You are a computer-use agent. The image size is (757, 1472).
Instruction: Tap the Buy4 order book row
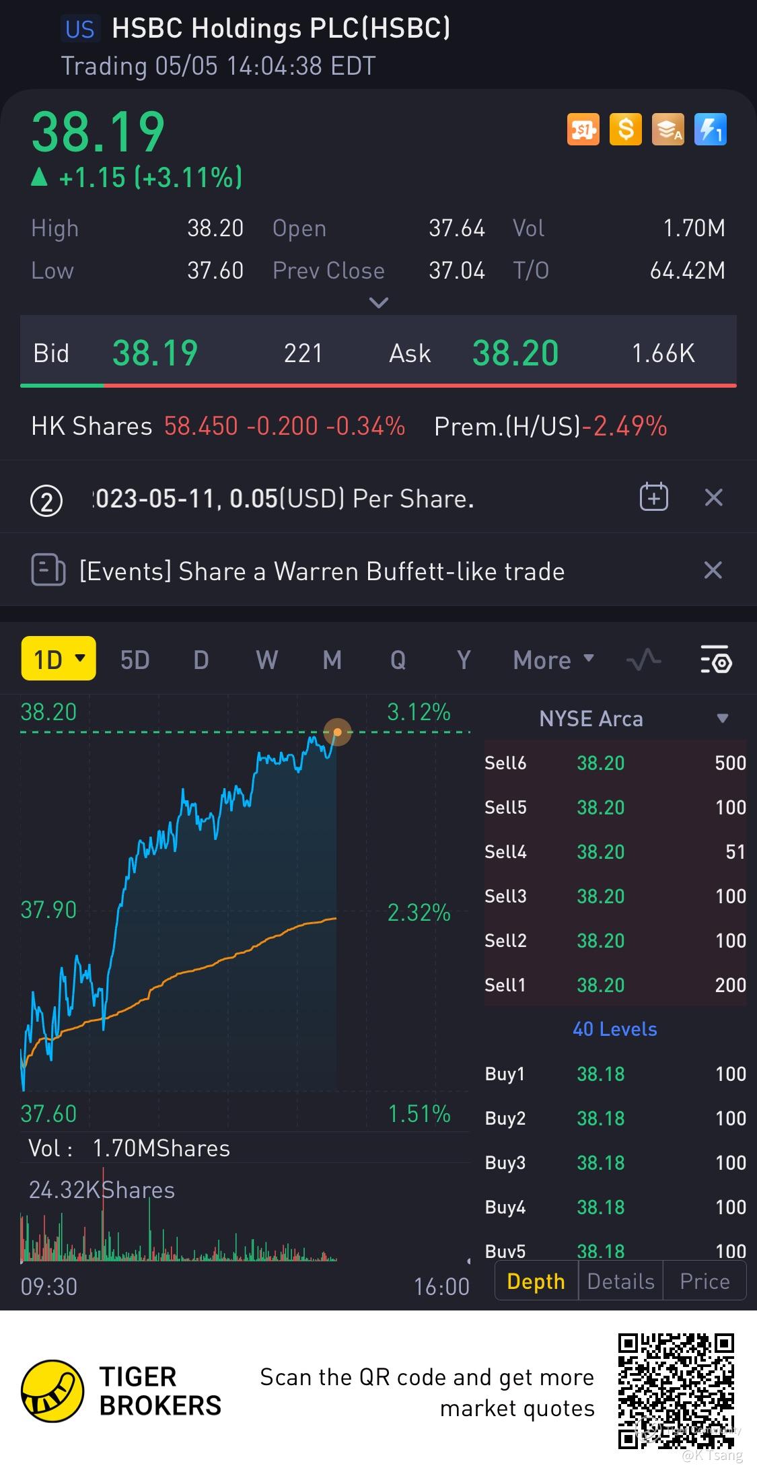click(615, 1207)
